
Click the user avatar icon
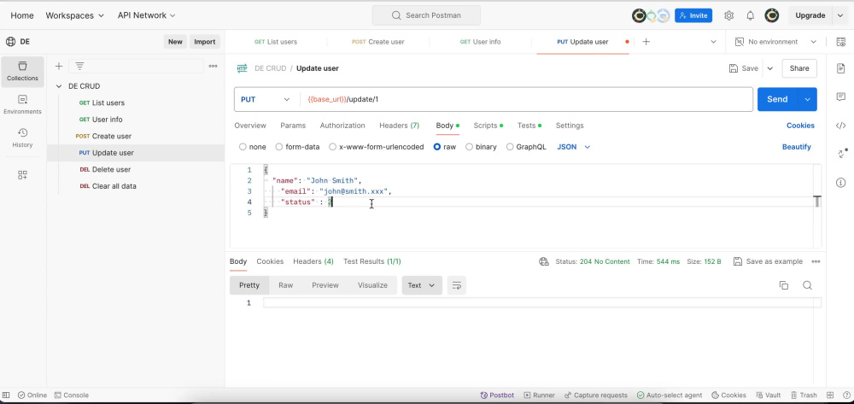coord(771,15)
